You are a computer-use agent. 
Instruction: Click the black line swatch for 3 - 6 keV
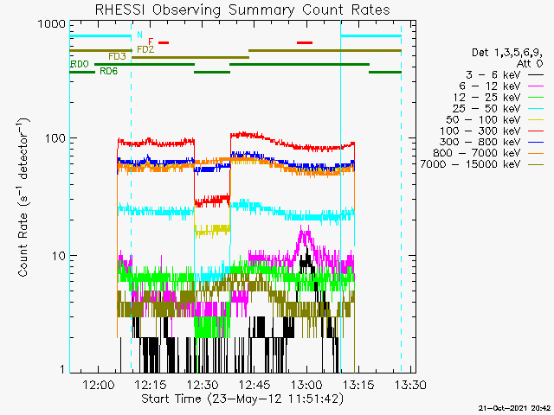tap(536, 75)
